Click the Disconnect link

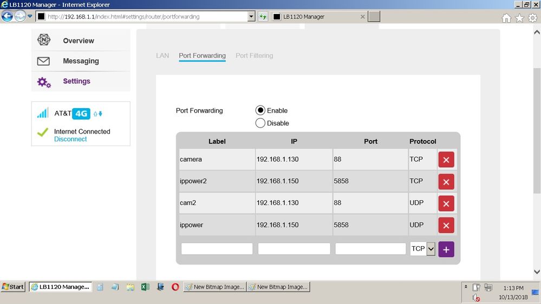coord(70,139)
